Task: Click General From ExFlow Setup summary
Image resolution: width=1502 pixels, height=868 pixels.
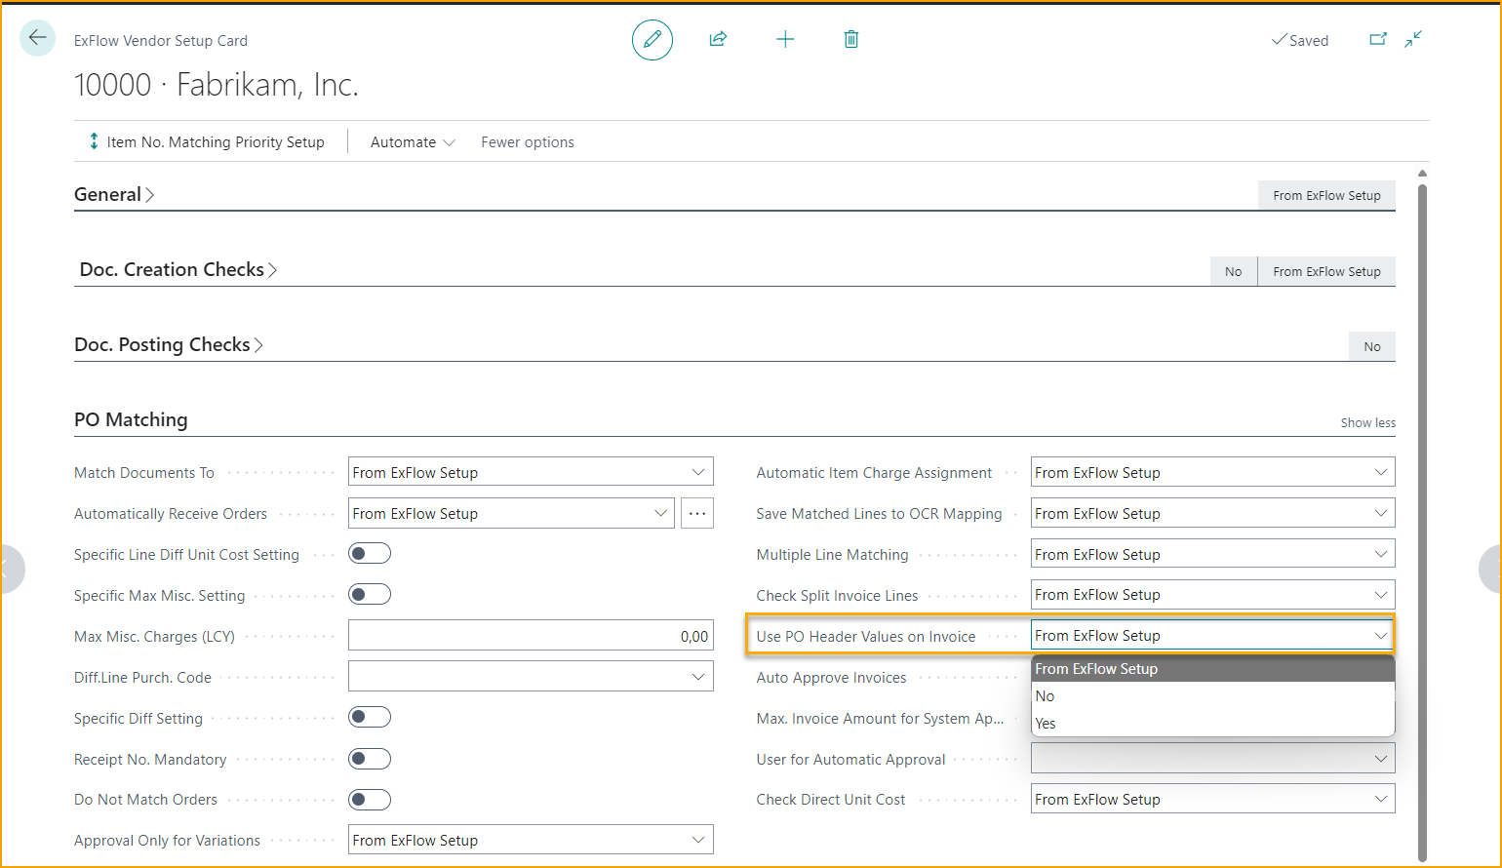Action: click(x=1326, y=195)
